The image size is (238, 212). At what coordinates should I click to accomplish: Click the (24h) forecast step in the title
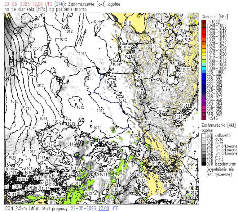(x=59, y=4)
